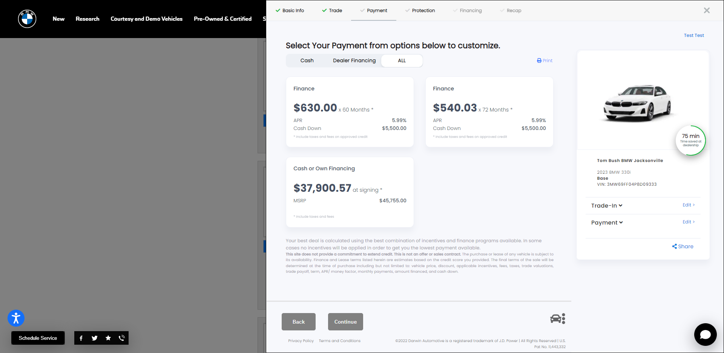Screen dimensions: 724x353
Task: Click the Share link
Action: pyautogui.click(x=683, y=246)
